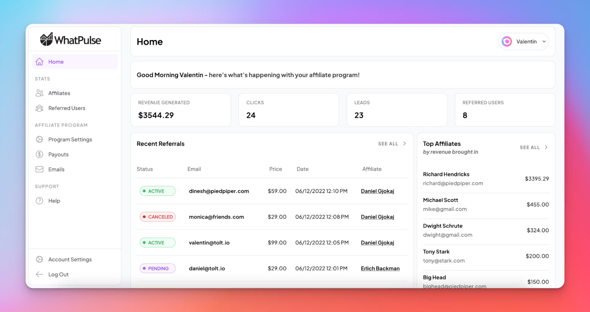This screenshot has height=312, width=590.
Task: Select Referred Users in the sidebar menu
Action: pos(66,108)
